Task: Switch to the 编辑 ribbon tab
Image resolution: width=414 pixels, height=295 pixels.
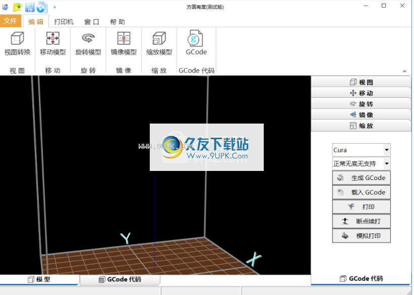Action: click(36, 21)
